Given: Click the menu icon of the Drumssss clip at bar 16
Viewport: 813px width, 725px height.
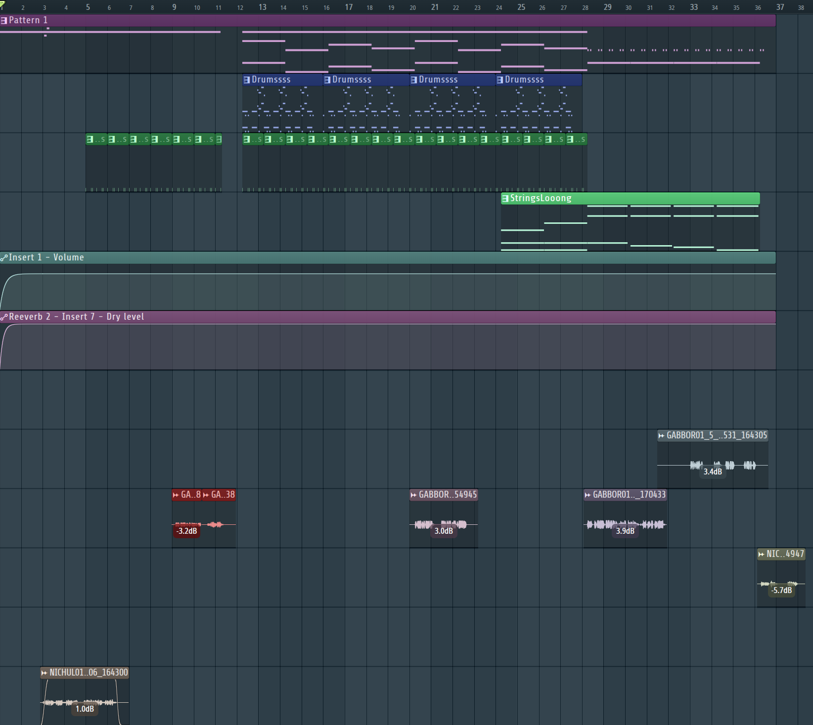Looking at the screenshot, I should click(327, 80).
